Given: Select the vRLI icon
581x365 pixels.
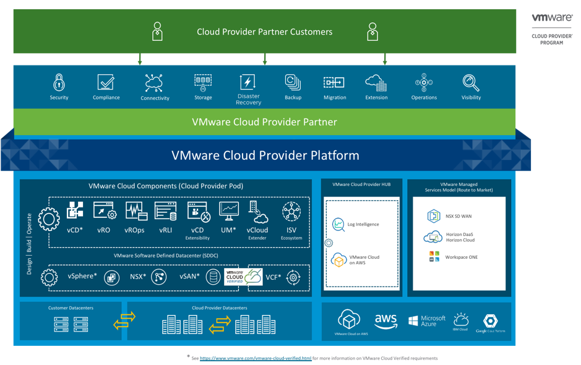Looking at the screenshot, I should click(165, 211).
